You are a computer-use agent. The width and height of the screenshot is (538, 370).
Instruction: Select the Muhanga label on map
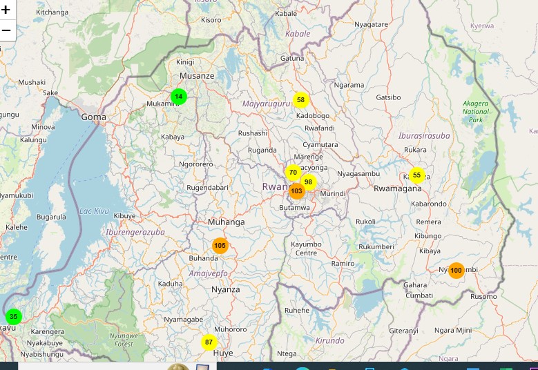[226, 222]
